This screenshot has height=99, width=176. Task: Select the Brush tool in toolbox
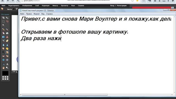[7, 29]
